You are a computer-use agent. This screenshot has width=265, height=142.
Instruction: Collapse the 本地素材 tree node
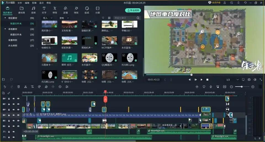pos(5,29)
